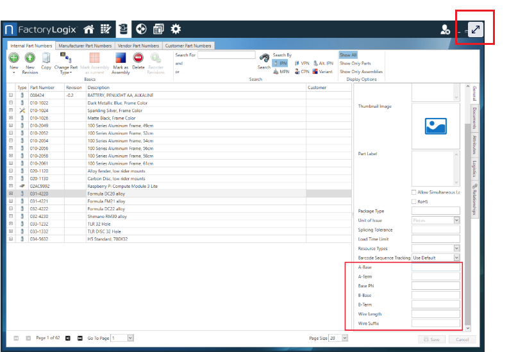
Task: Open the Attributes side tab
Action: [474, 145]
